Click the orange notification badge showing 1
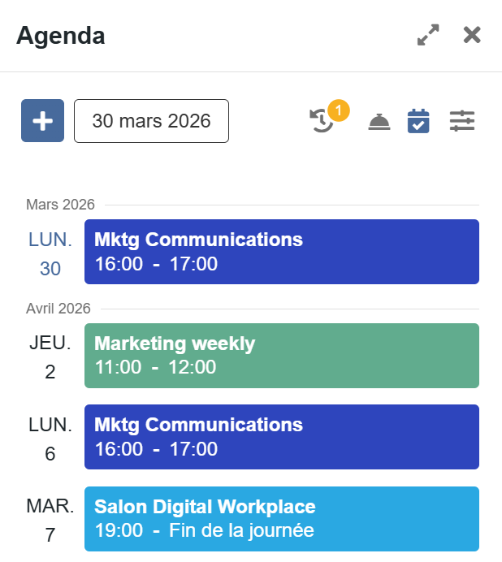This screenshot has width=502, height=562. 339,109
